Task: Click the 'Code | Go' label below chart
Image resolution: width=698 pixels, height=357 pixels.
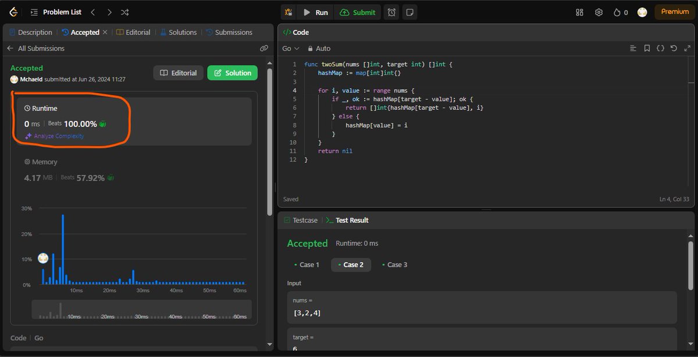Action: 27,338
